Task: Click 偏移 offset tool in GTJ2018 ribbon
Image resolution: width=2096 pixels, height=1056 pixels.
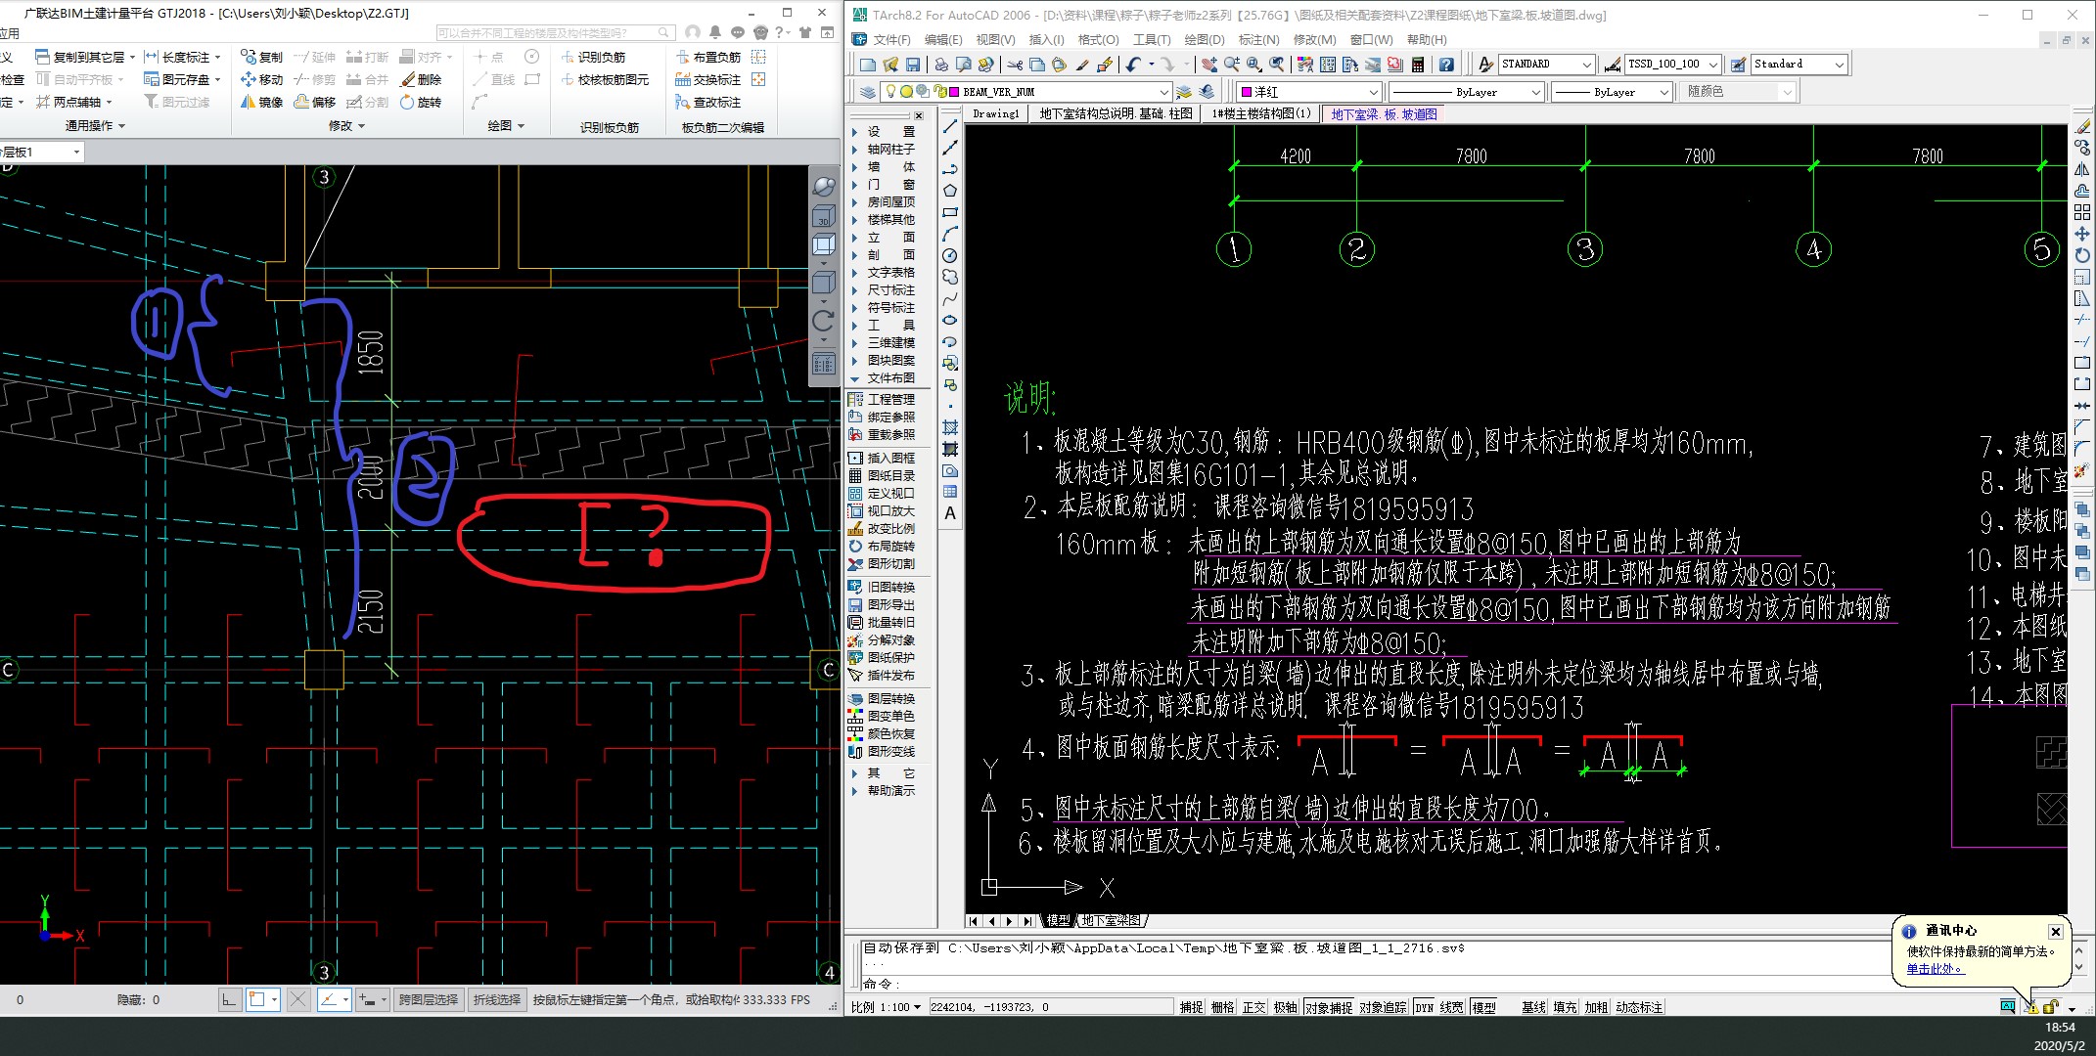Action: (315, 102)
